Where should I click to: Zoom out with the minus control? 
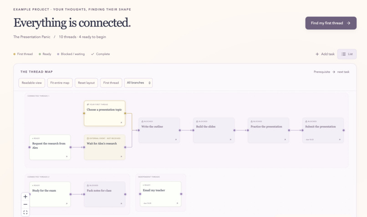(25, 204)
